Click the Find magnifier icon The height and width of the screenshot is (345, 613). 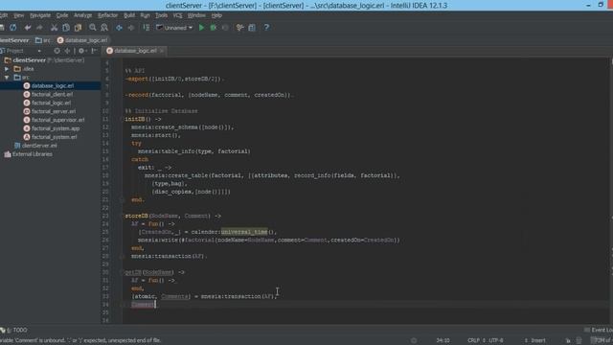click(x=93, y=28)
